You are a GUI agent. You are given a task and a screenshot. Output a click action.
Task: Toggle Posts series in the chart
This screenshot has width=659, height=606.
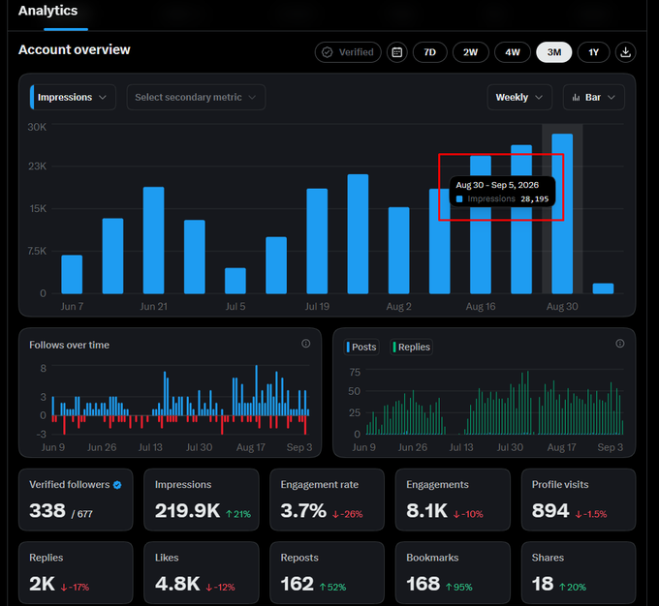click(361, 347)
